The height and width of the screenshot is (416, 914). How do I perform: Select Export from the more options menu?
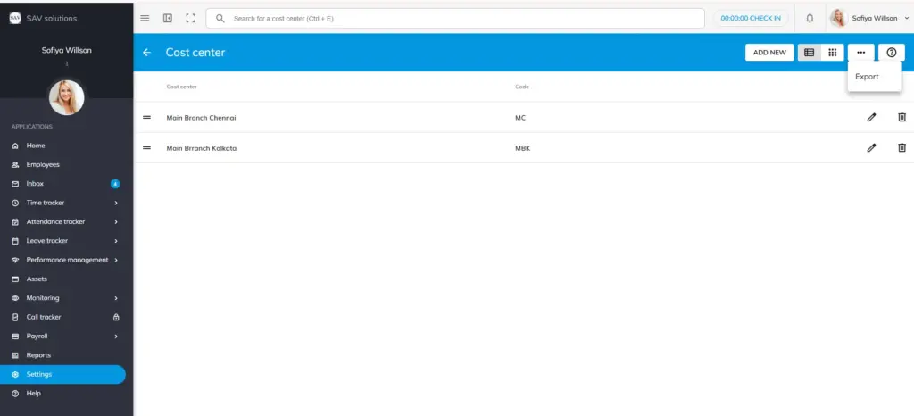click(x=867, y=77)
